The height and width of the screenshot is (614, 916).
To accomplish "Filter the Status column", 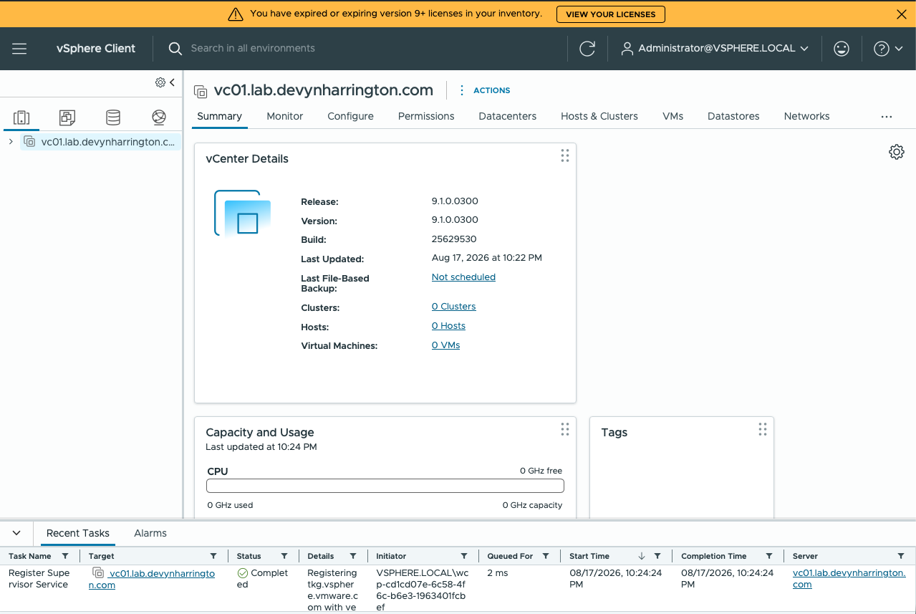I will [x=284, y=556].
